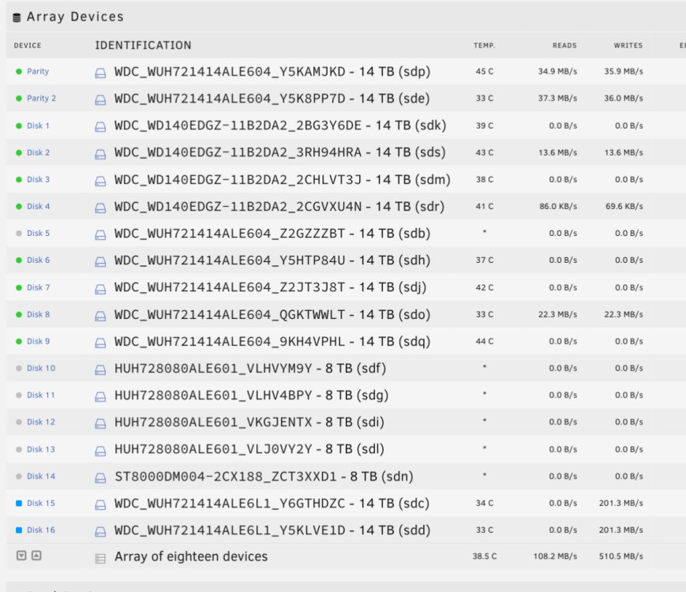Click the 38.5 C average temperature value
Image resolution: width=686 pixels, height=592 pixels.
click(x=485, y=556)
